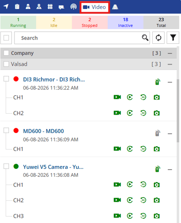Tick the select-all checkbox beside Search
Image resolution: width=181 pixels, height=223 pixels.
tap(6, 38)
